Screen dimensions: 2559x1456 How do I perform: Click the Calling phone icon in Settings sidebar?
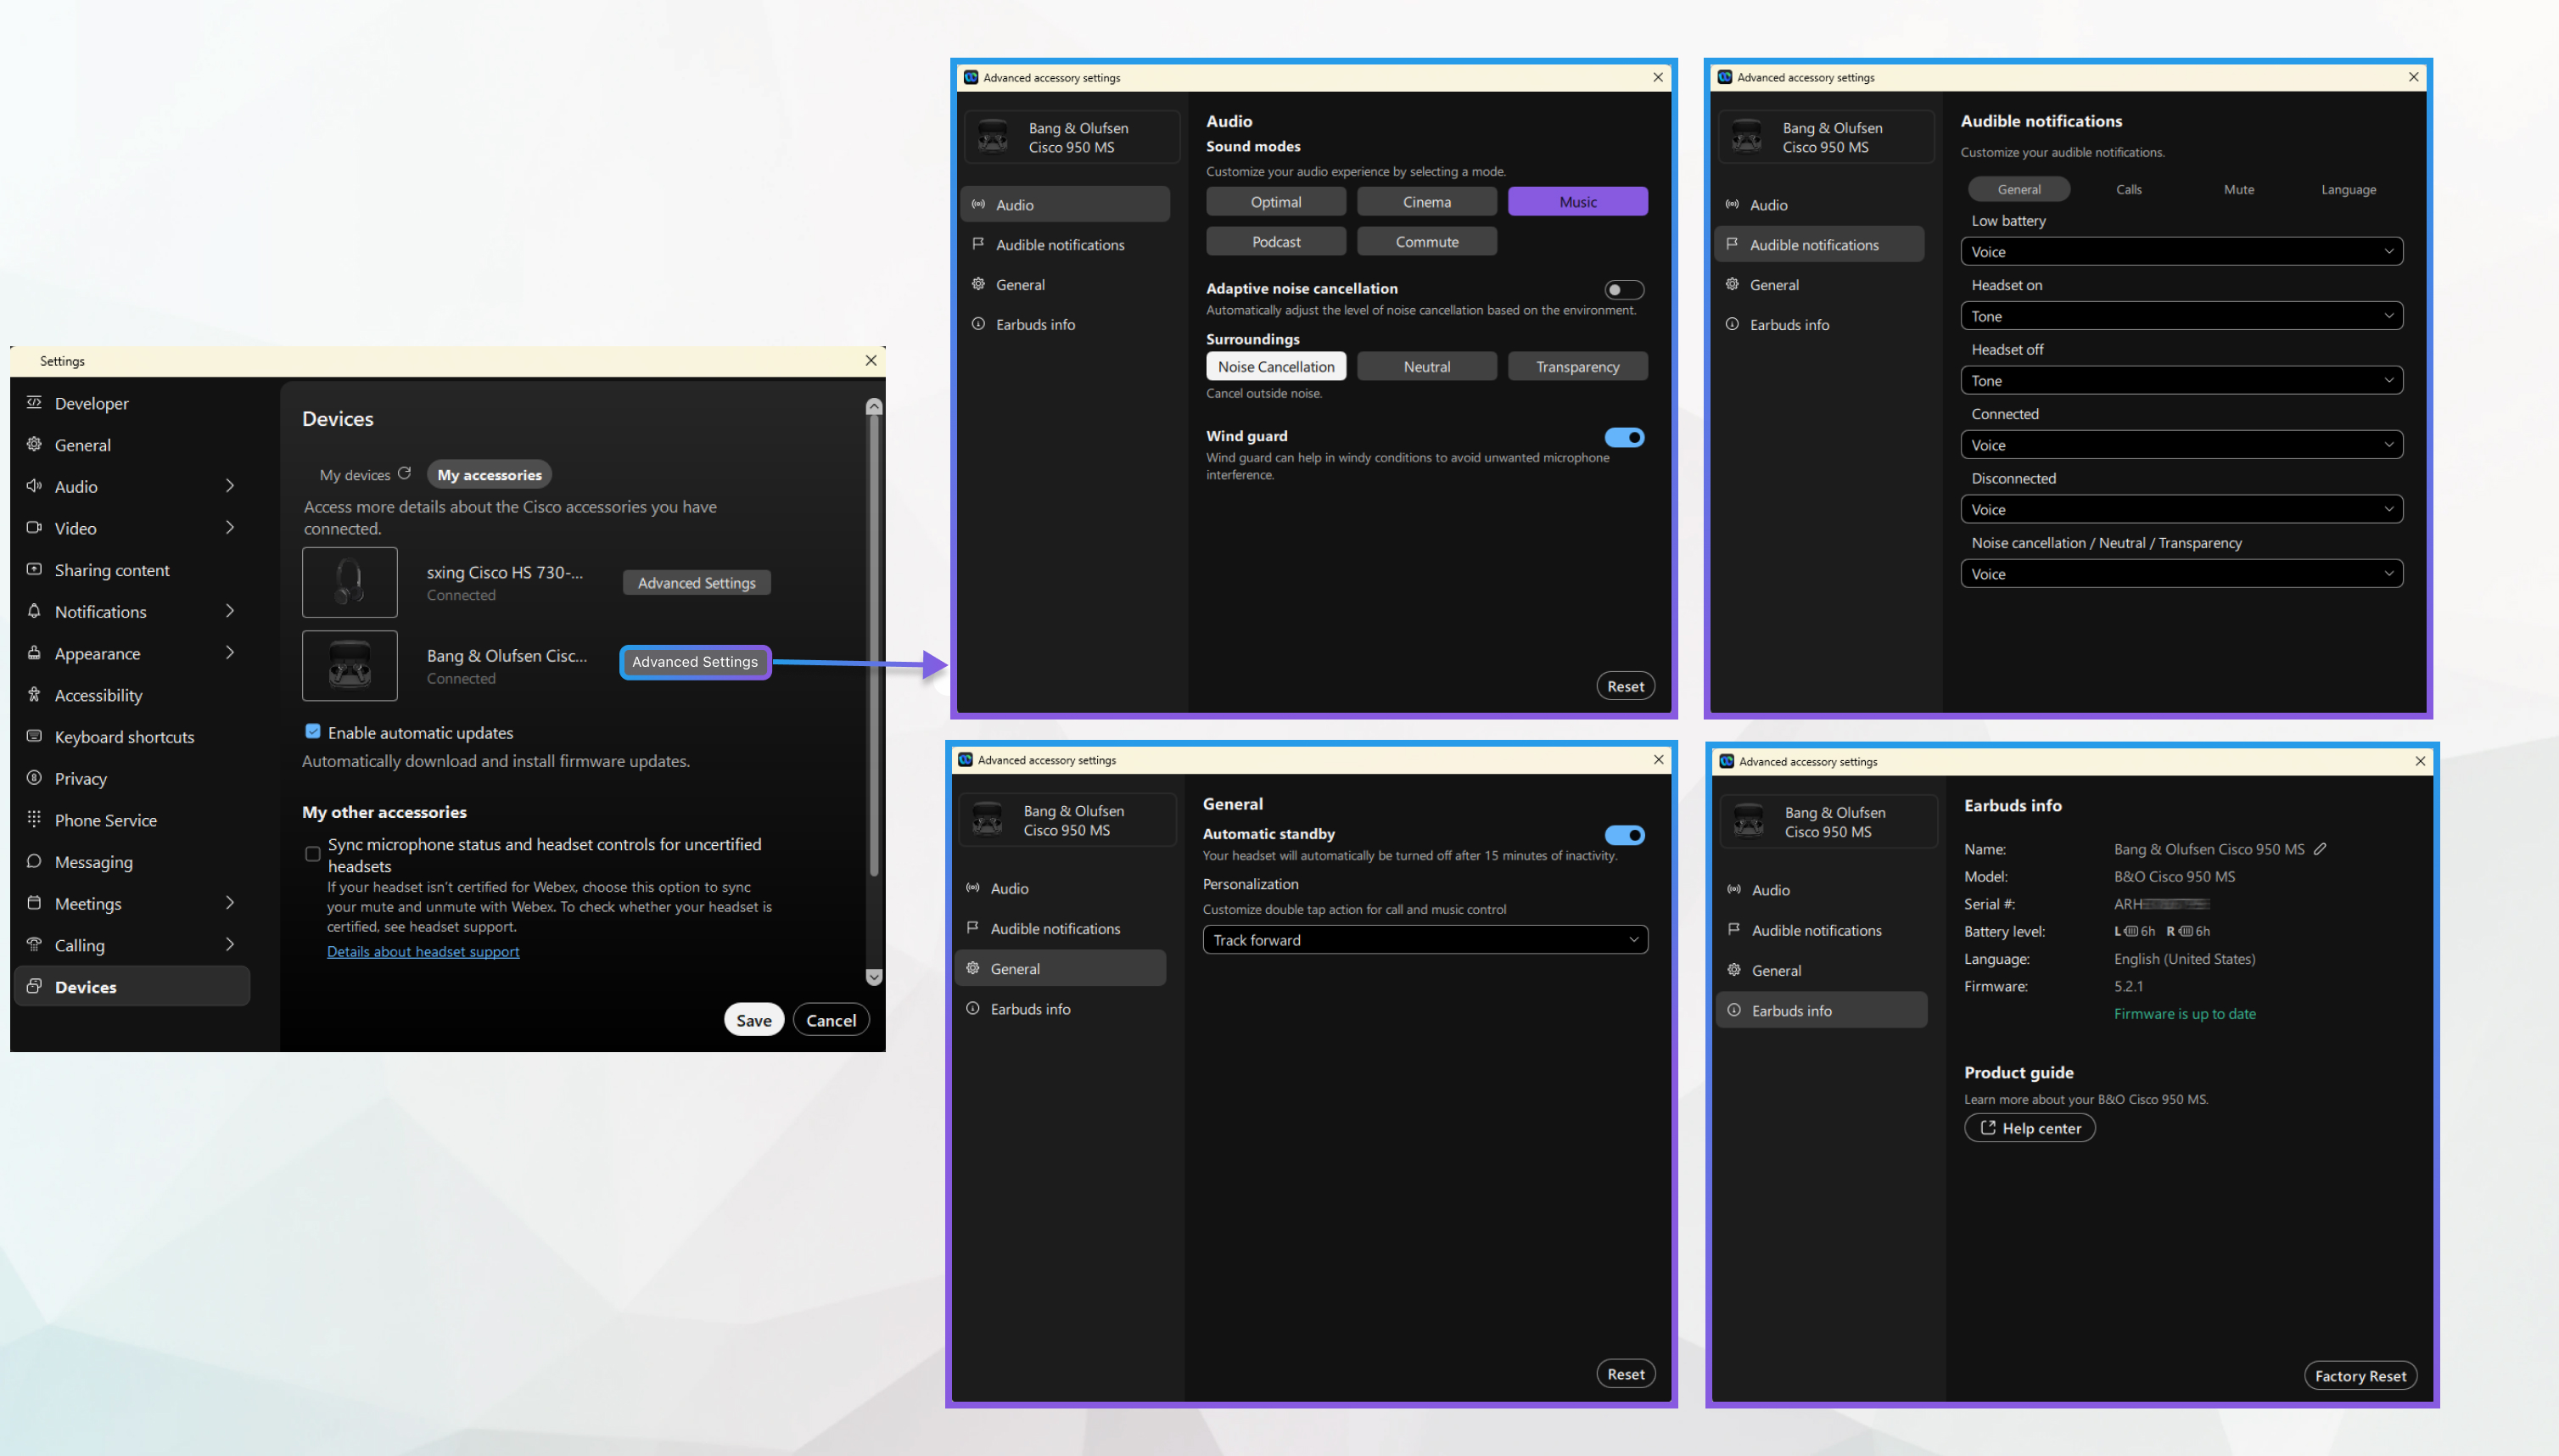pos(34,944)
